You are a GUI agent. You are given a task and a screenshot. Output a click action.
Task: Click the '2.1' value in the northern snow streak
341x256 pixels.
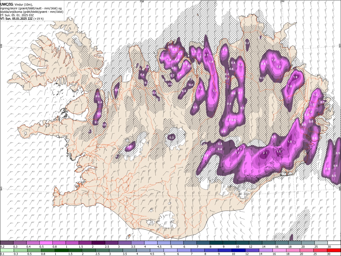click(206, 55)
